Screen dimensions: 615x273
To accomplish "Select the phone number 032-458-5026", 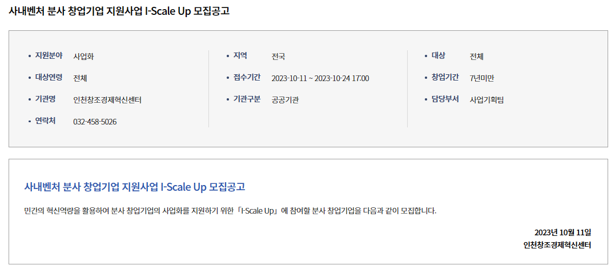I will [x=95, y=122].
